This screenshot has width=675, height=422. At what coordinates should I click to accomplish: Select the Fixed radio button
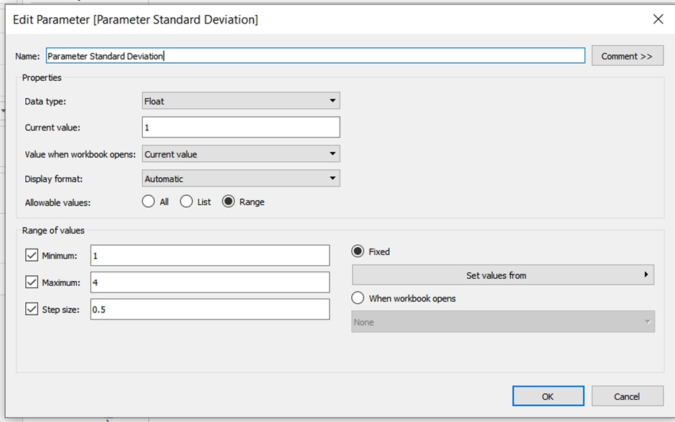(x=358, y=251)
